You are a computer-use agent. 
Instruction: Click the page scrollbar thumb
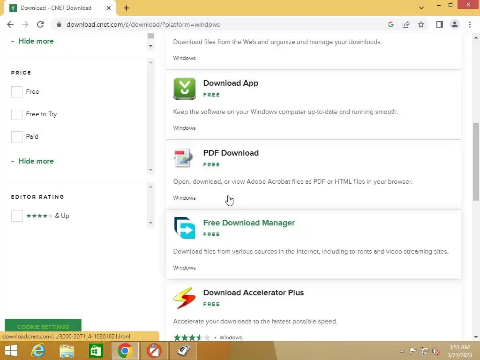click(476, 162)
